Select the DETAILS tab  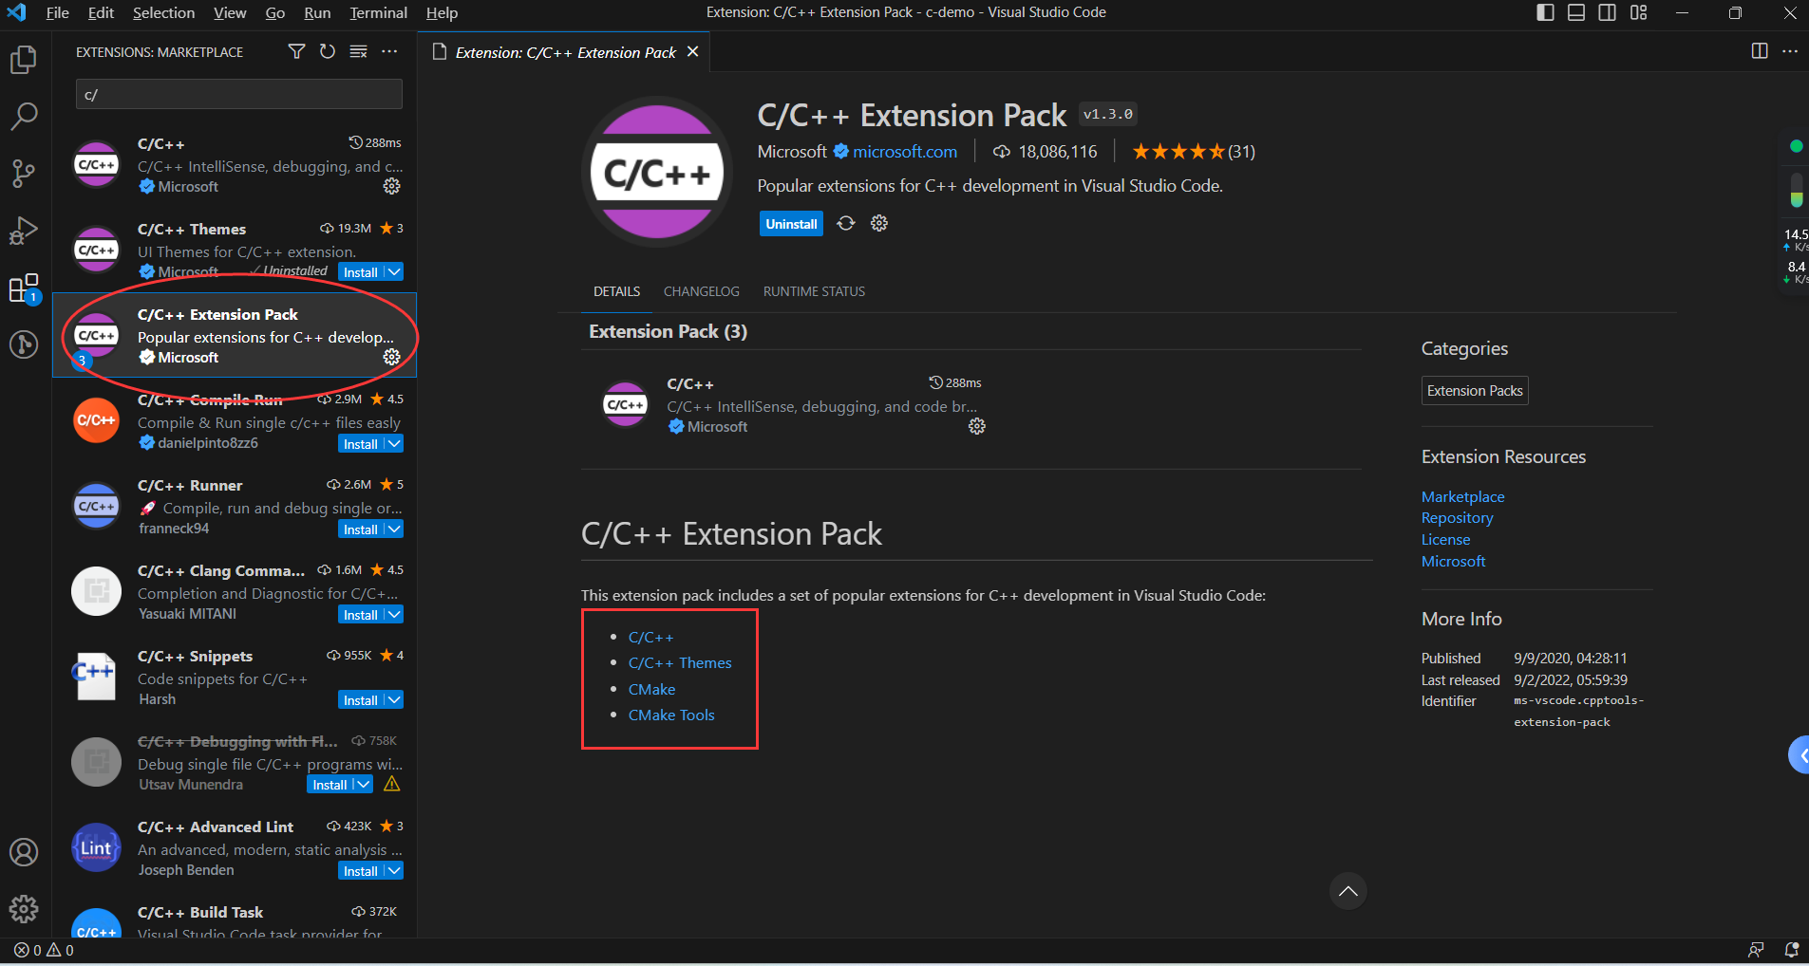(616, 291)
